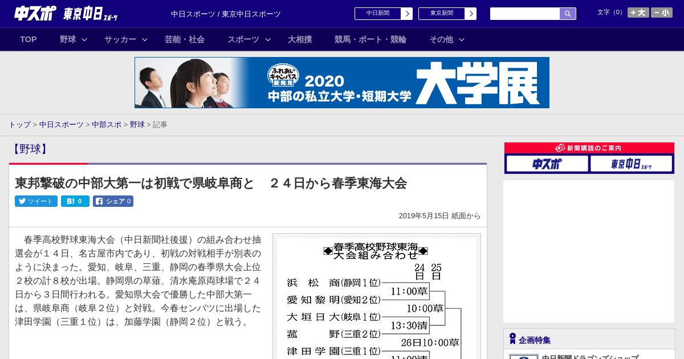Decrease text size with −小 button

(x=662, y=13)
